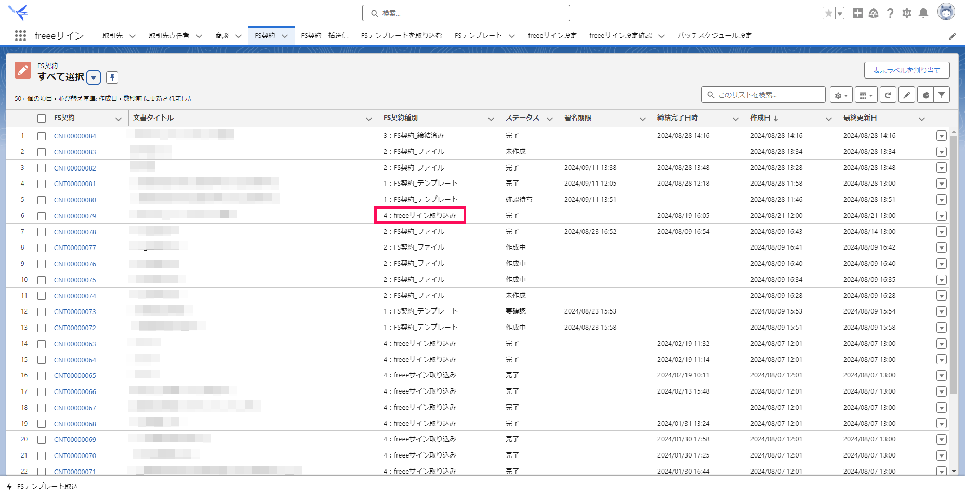Check the box for CNT00000065
The height and width of the screenshot is (496, 965).
click(42, 376)
